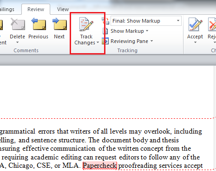
Task: Click the Delete comment icon
Action: (18, 24)
